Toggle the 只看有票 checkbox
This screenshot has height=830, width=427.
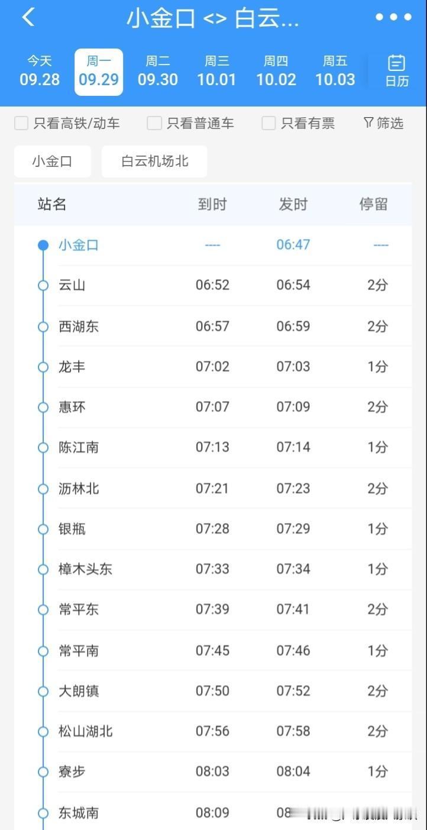click(269, 123)
